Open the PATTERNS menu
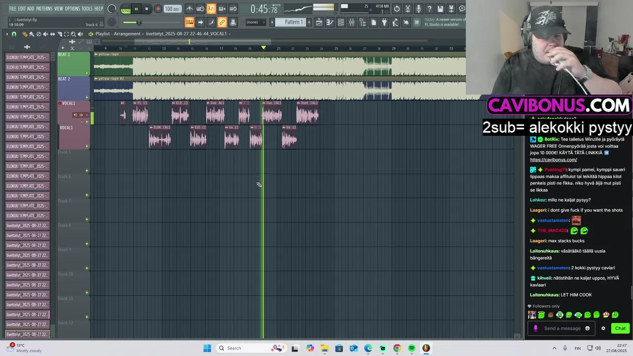Screen dimensions: 633x356 click(x=44, y=9)
